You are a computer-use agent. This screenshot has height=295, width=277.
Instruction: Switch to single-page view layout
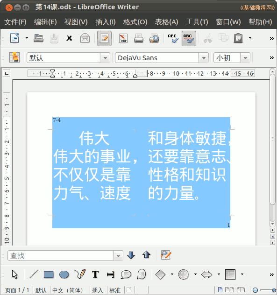(220, 290)
